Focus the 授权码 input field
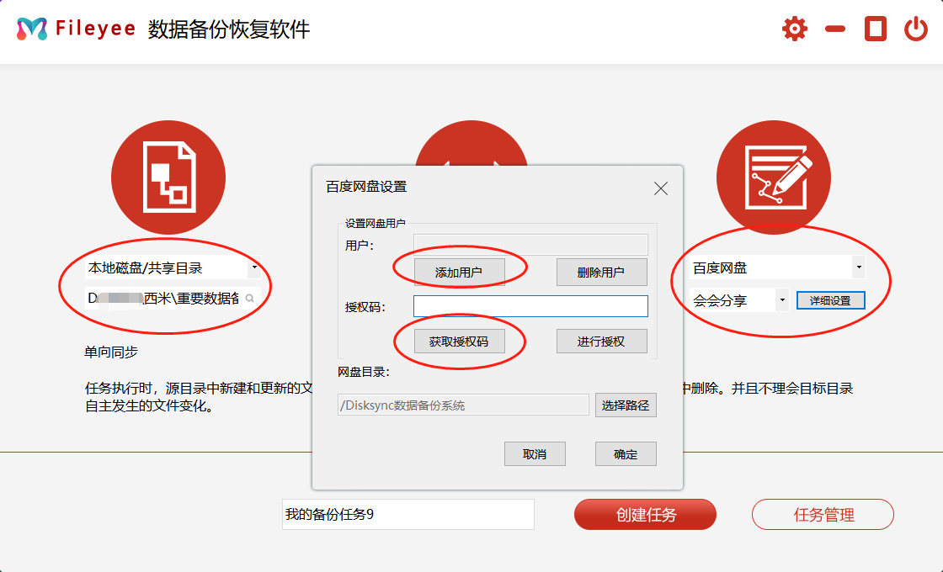 [x=530, y=306]
